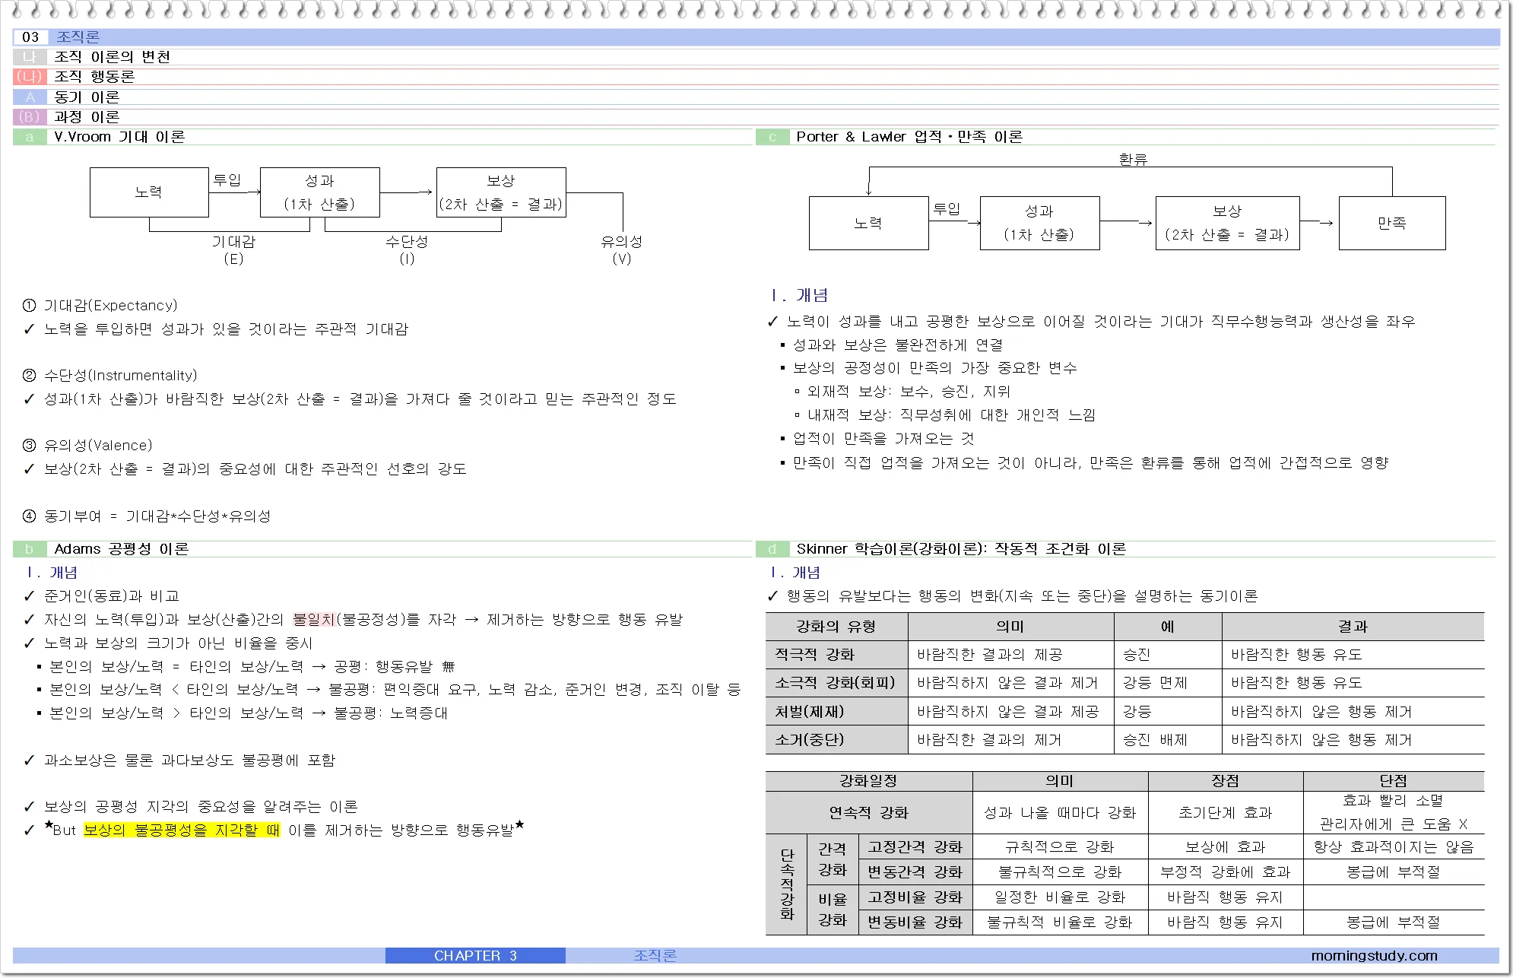The width and height of the screenshot is (1513, 978).
Task: Click the '변동비율 강화' table cell
Action: [915, 922]
